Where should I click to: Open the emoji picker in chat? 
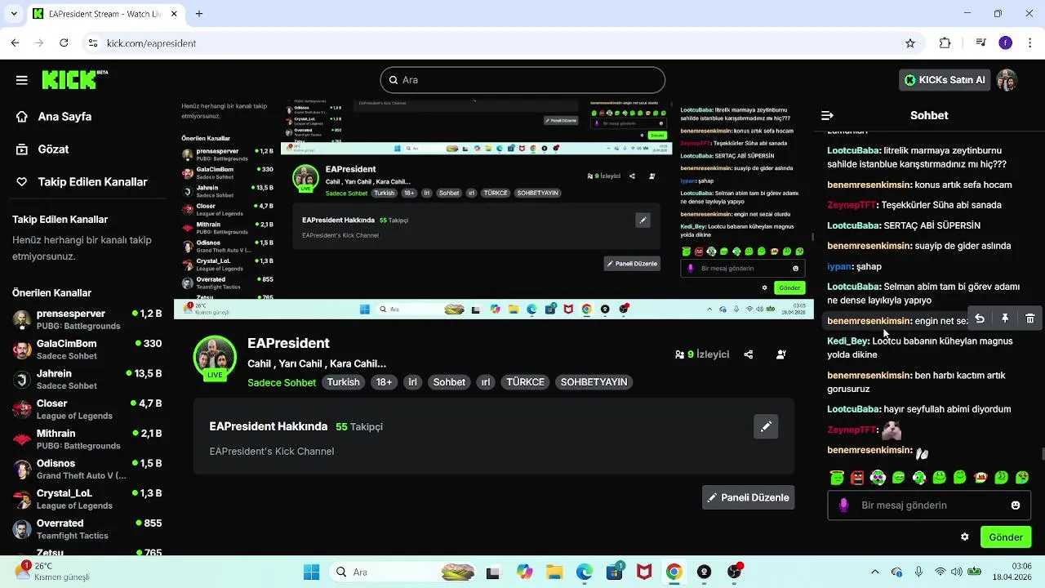1016,506
